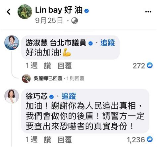Follow 徐巧芯 via the 追蹤 link
157x147 pixels.
click(x=69, y=96)
